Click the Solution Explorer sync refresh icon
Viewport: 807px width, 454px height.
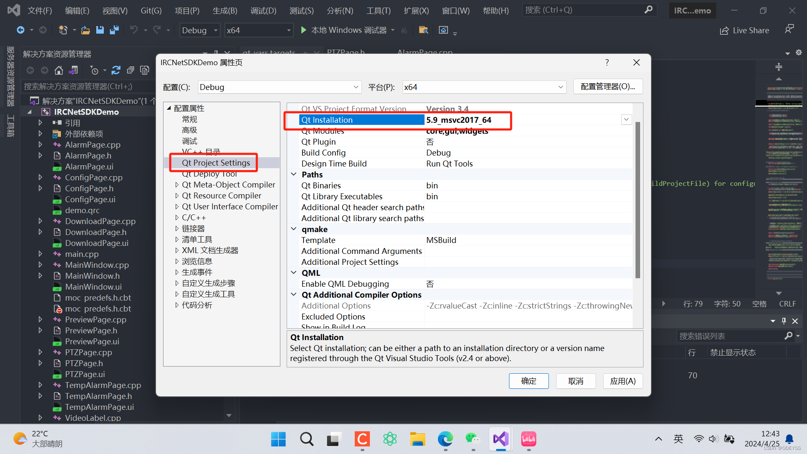click(x=116, y=70)
